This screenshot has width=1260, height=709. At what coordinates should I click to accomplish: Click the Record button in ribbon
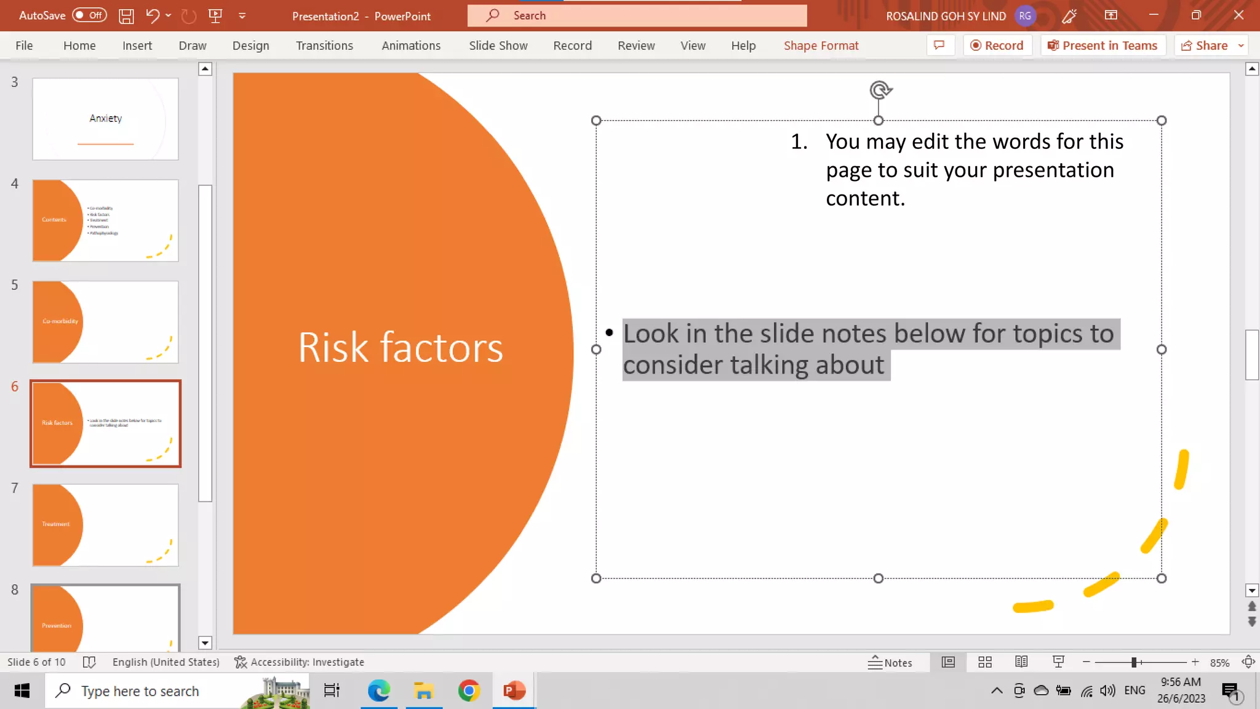click(997, 46)
